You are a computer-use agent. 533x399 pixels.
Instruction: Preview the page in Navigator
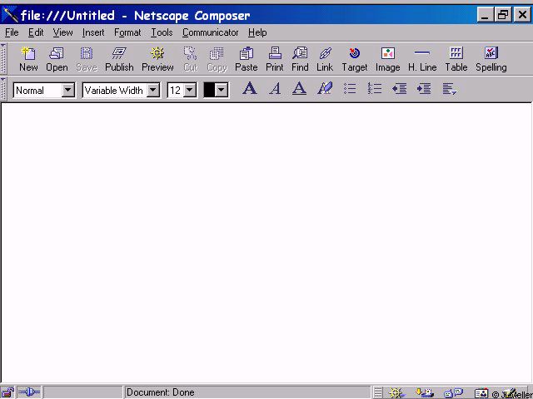coord(157,59)
